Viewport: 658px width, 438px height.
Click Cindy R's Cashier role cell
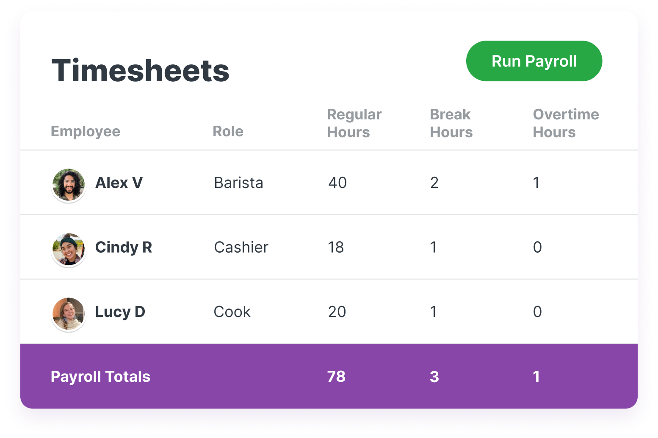pyautogui.click(x=241, y=247)
